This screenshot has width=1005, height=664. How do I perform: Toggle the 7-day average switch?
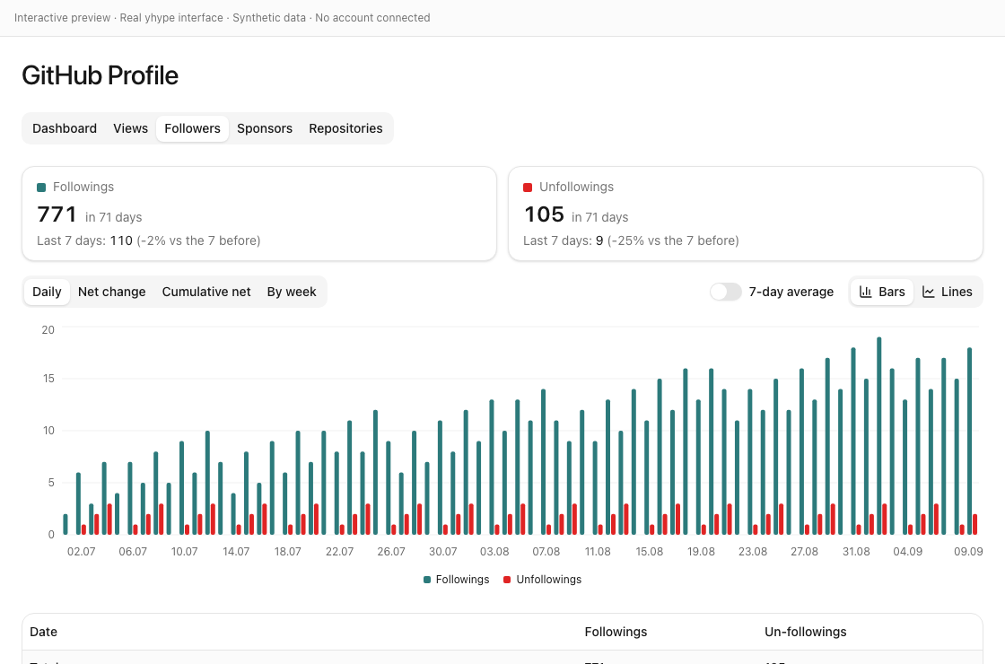click(x=726, y=292)
